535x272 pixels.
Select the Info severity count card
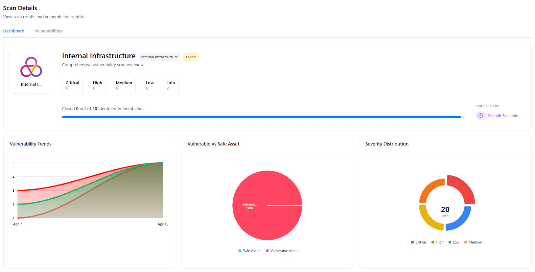point(171,86)
